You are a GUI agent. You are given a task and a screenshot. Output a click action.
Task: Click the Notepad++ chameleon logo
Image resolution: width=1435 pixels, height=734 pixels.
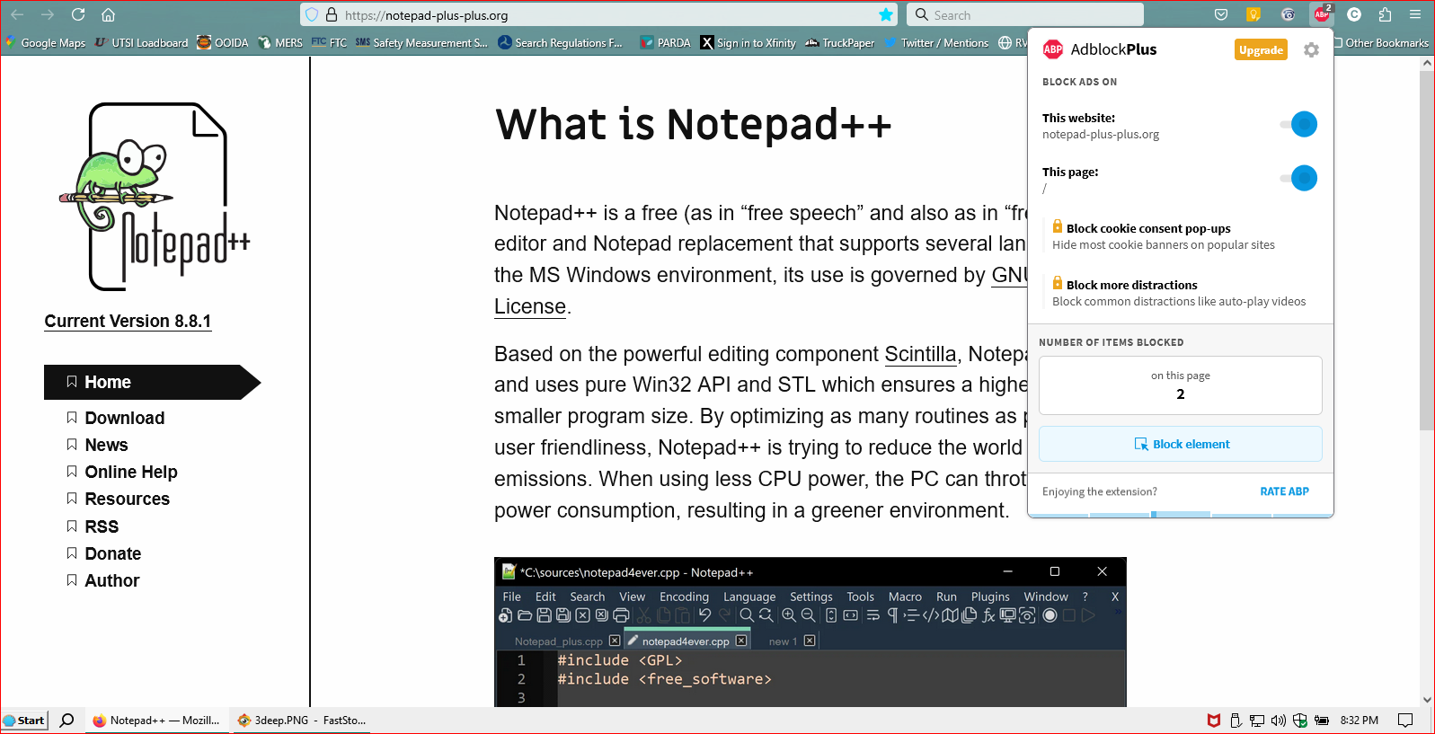tap(155, 197)
